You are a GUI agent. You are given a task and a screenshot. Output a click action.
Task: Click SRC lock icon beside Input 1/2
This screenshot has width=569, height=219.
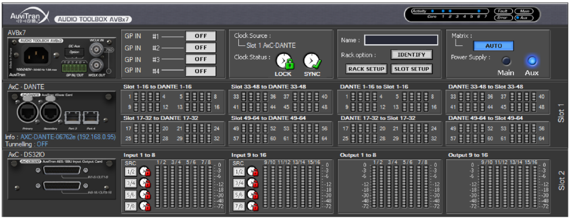[145, 171]
